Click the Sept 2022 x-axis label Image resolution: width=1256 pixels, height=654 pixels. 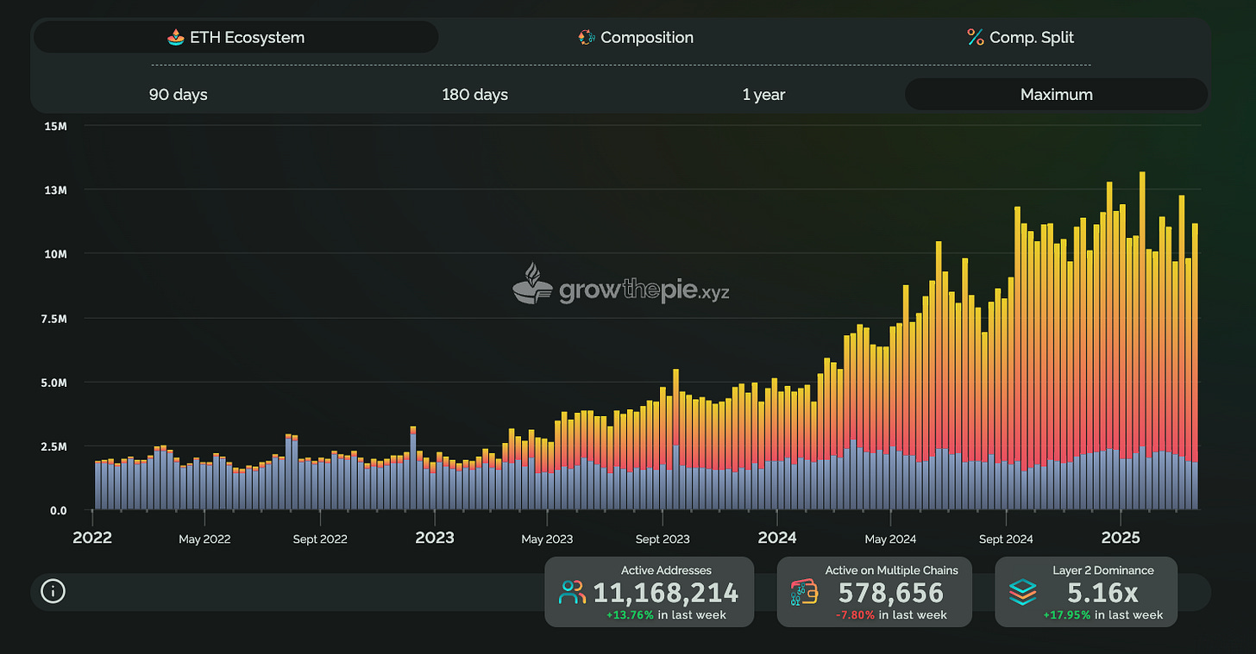coord(320,539)
